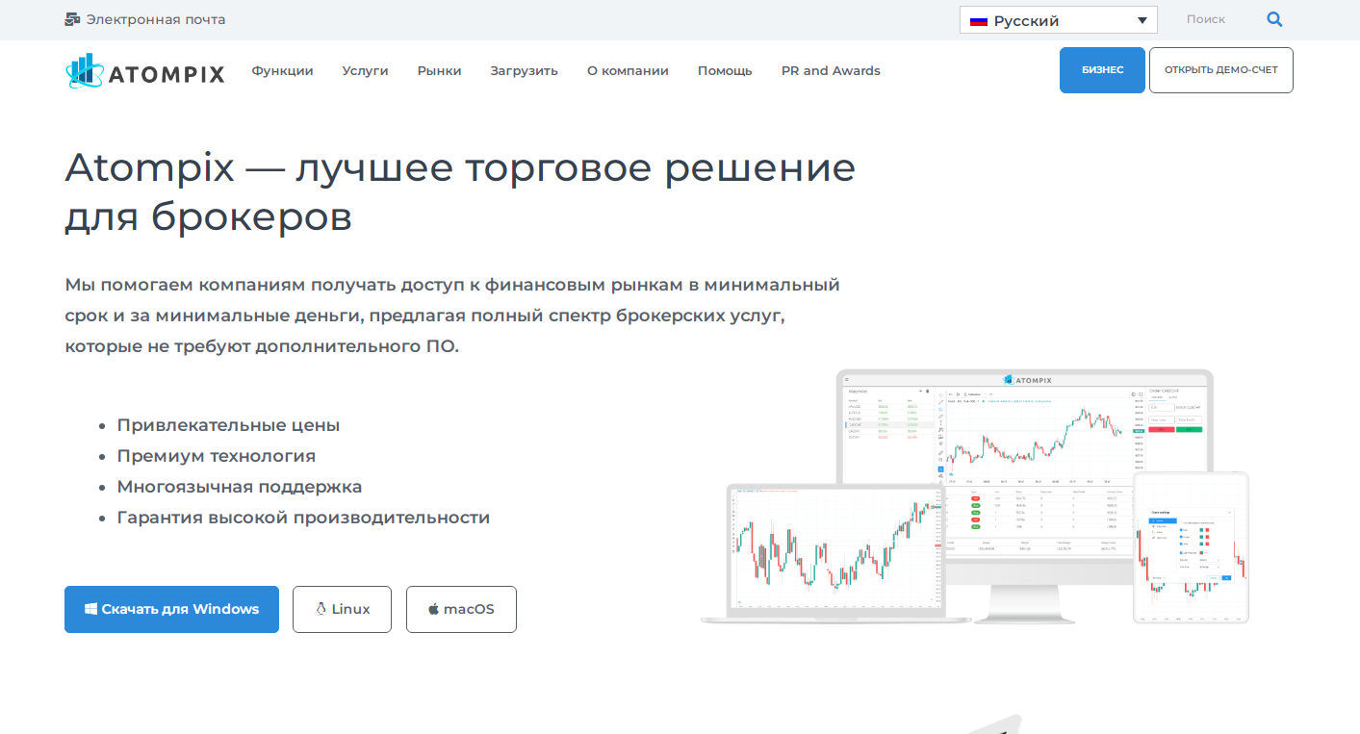Click the tablet chart settings image

[x=1191, y=547]
